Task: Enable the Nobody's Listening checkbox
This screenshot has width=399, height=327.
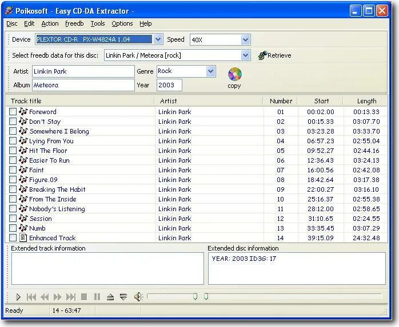Action: click(13, 209)
